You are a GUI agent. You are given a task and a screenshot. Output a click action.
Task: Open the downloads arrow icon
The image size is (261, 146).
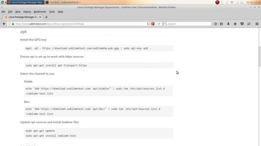pyautogui.click(x=228, y=24)
